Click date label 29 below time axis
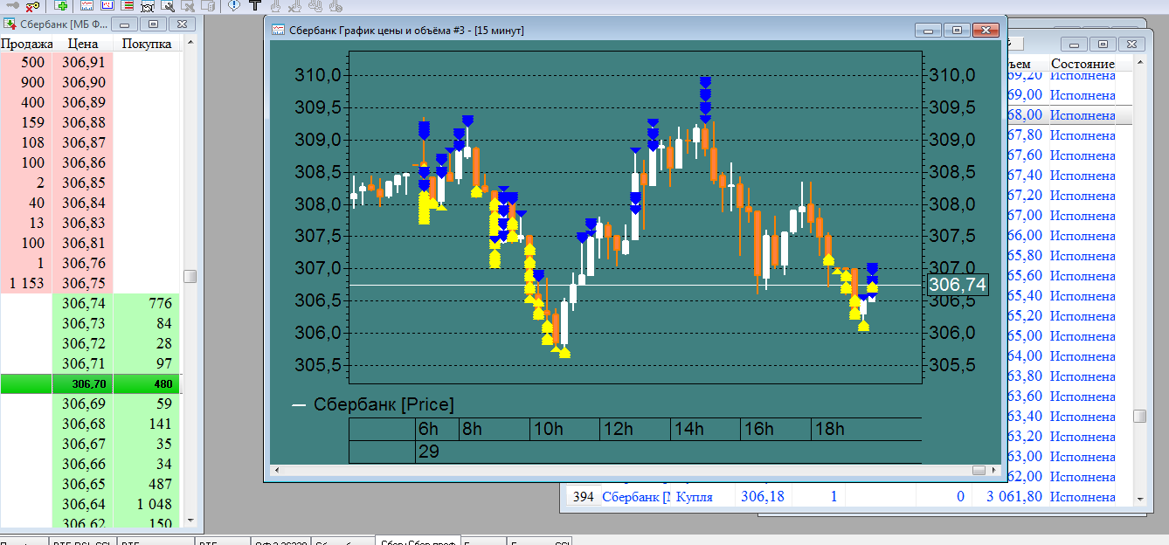Screen dimensions: 1169x545 click(x=429, y=452)
